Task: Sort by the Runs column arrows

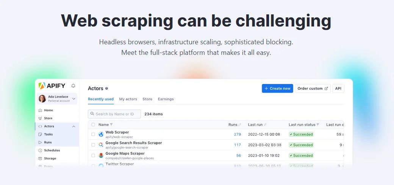Action: [240, 124]
